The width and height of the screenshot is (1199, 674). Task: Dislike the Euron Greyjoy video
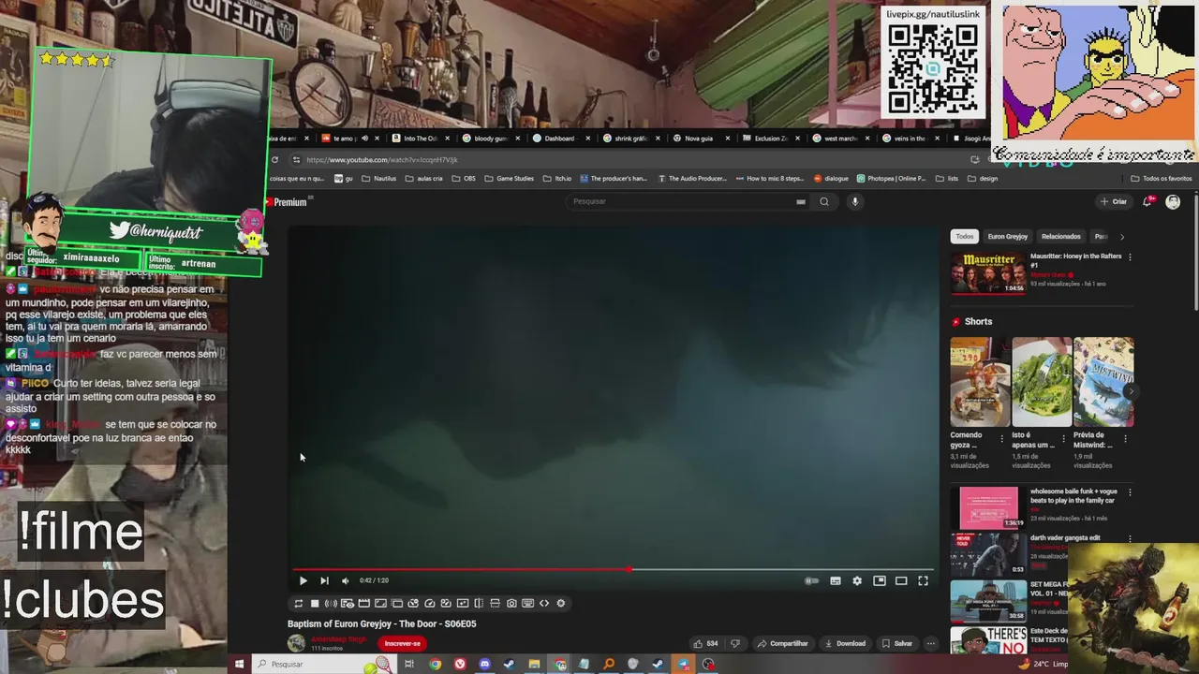click(x=735, y=643)
